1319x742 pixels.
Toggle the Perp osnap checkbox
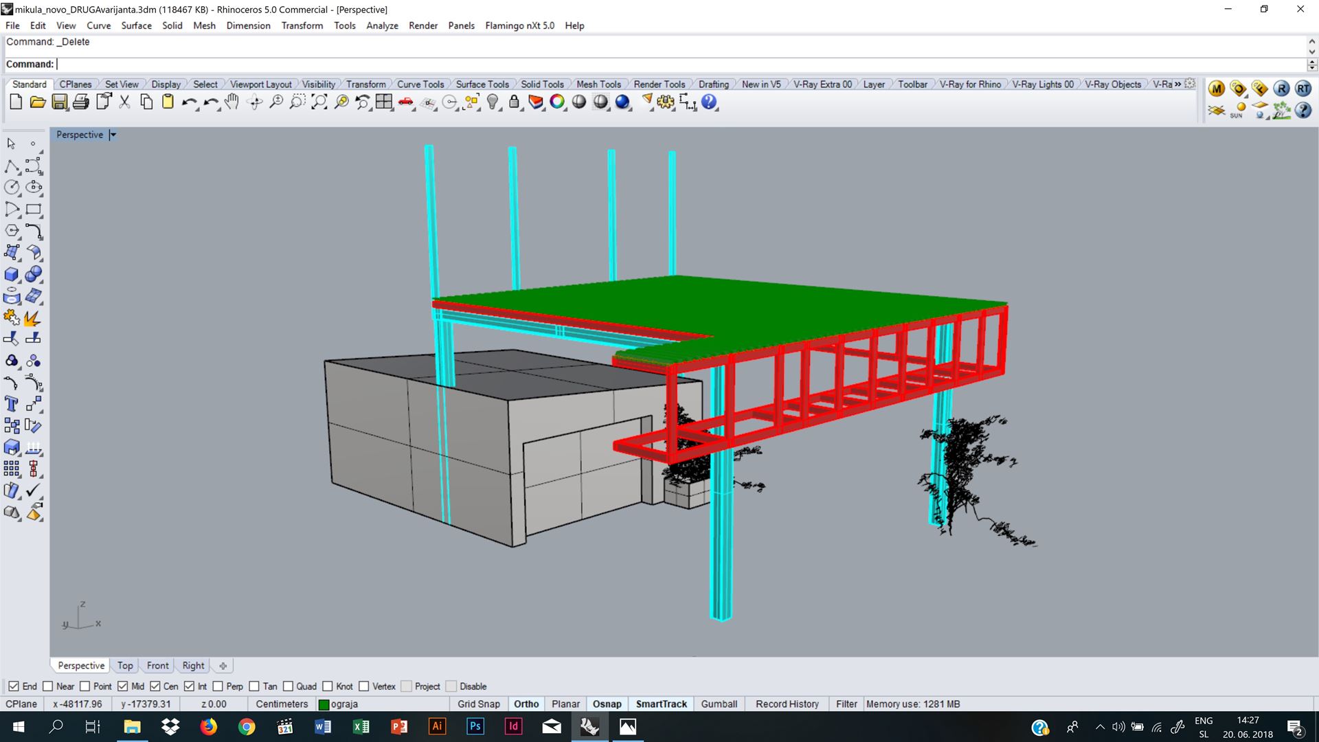(218, 686)
